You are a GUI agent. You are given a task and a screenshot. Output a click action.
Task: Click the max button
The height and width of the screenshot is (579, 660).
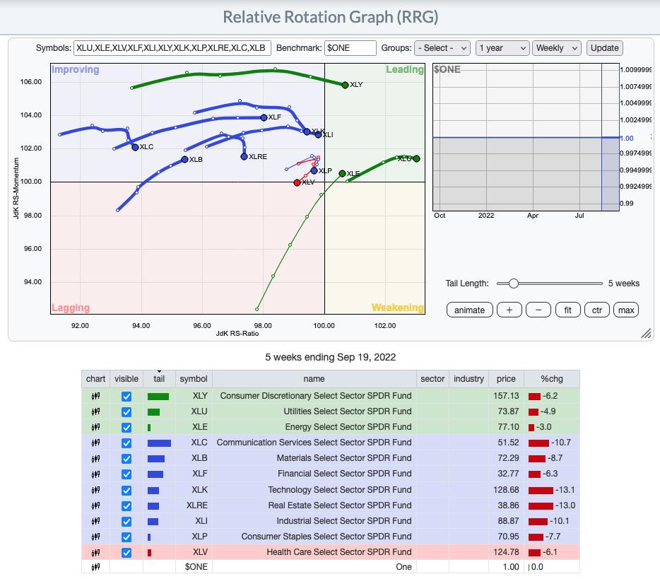tap(626, 310)
